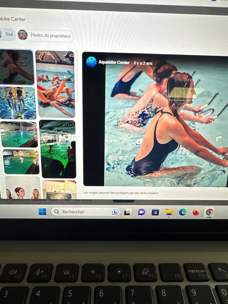228x304 pixels.
Task: Open File Explorer from the taskbar
Action: 169,212
